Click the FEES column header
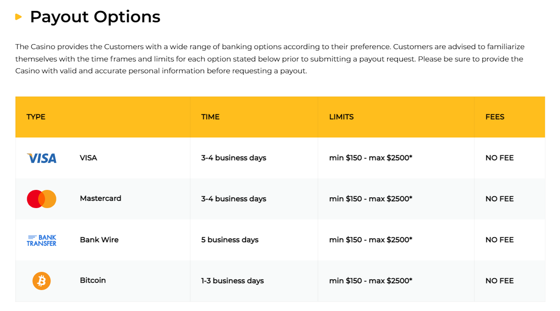This screenshot has height=311, width=560. [x=495, y=117]
